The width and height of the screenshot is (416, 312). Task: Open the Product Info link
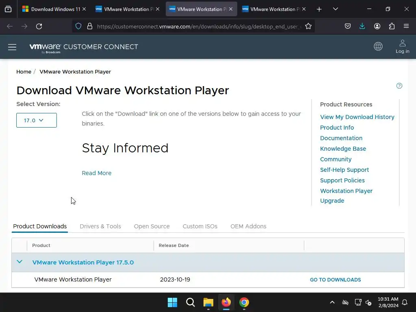click(337, 128)
